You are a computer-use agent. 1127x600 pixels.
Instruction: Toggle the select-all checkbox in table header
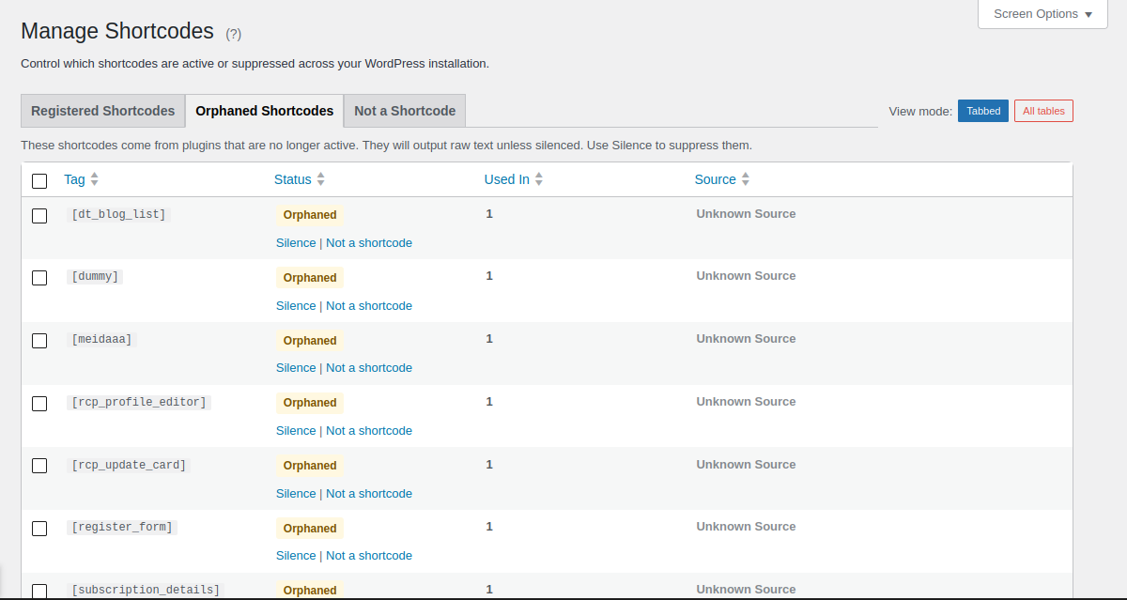(x=39, y=180)
